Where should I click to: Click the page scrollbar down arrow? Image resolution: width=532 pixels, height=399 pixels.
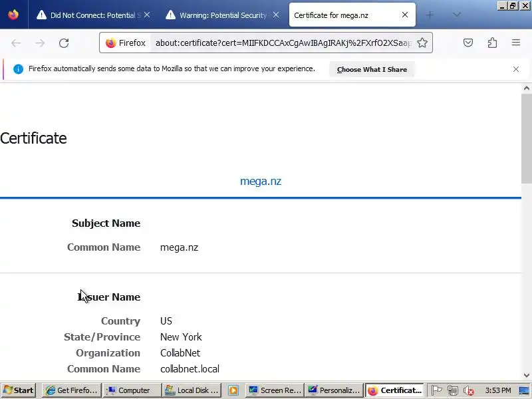(x=526, y=375)
